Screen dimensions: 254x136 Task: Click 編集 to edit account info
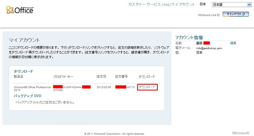pyautogui.click(x=233, y=43)
